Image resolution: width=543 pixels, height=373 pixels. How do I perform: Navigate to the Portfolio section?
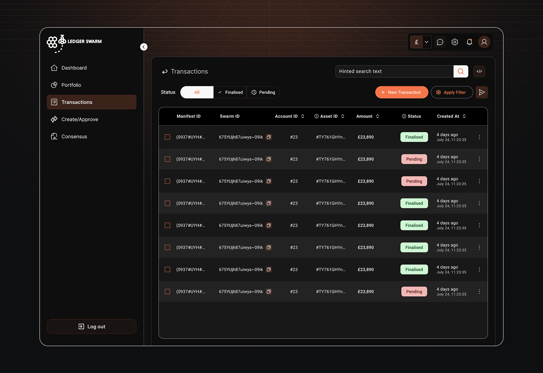[71, 85]
